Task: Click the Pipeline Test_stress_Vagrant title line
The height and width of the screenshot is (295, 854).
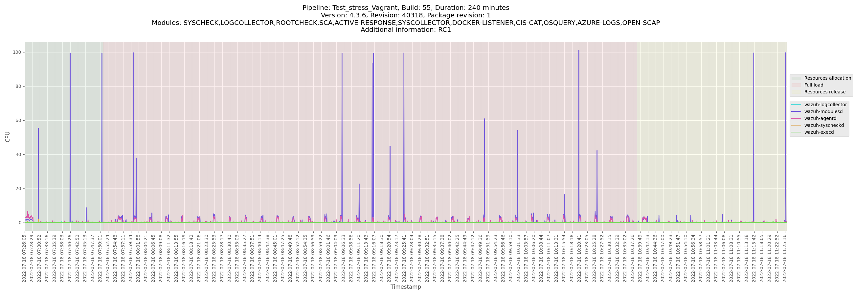Action: (405, 8)
